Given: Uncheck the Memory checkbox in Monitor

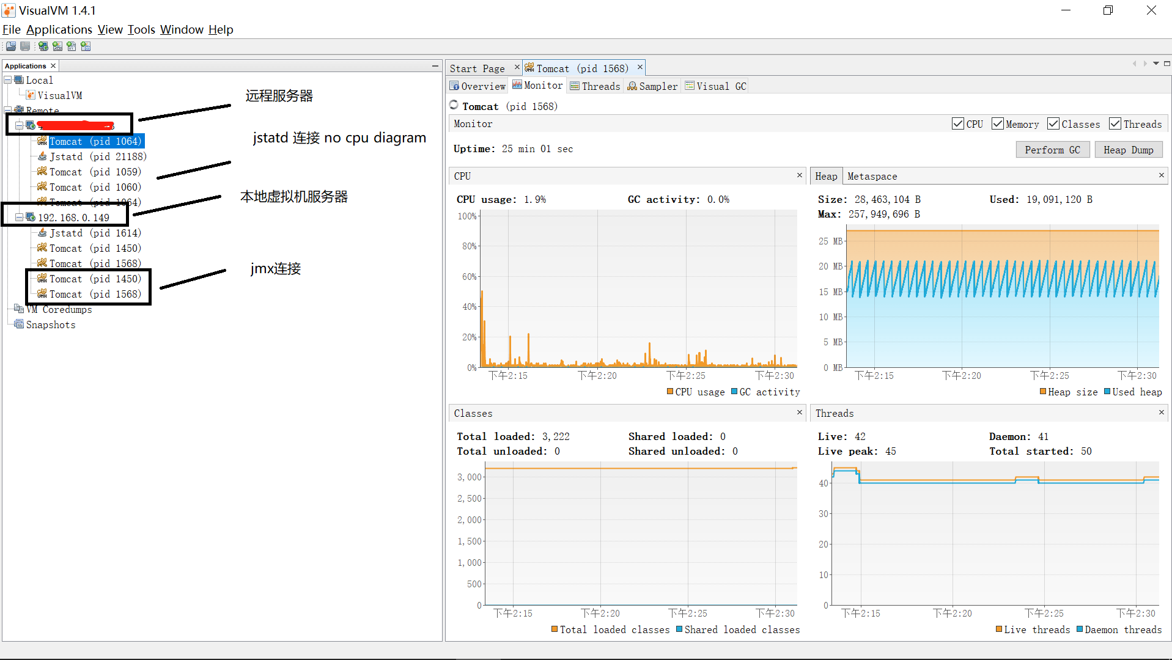Looking at the screenshot, I should pos(997,123).
